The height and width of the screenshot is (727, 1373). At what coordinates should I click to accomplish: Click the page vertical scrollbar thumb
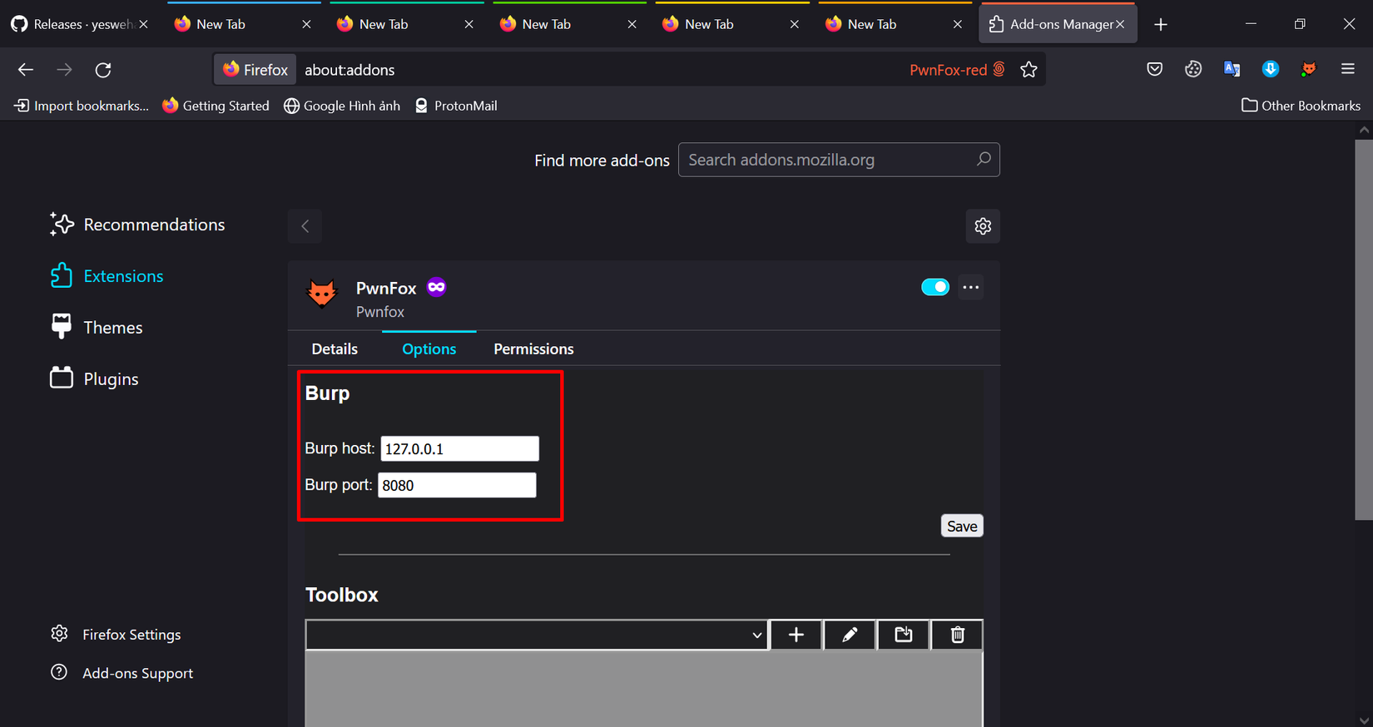pyautogui.click(x=1364, y=329)
